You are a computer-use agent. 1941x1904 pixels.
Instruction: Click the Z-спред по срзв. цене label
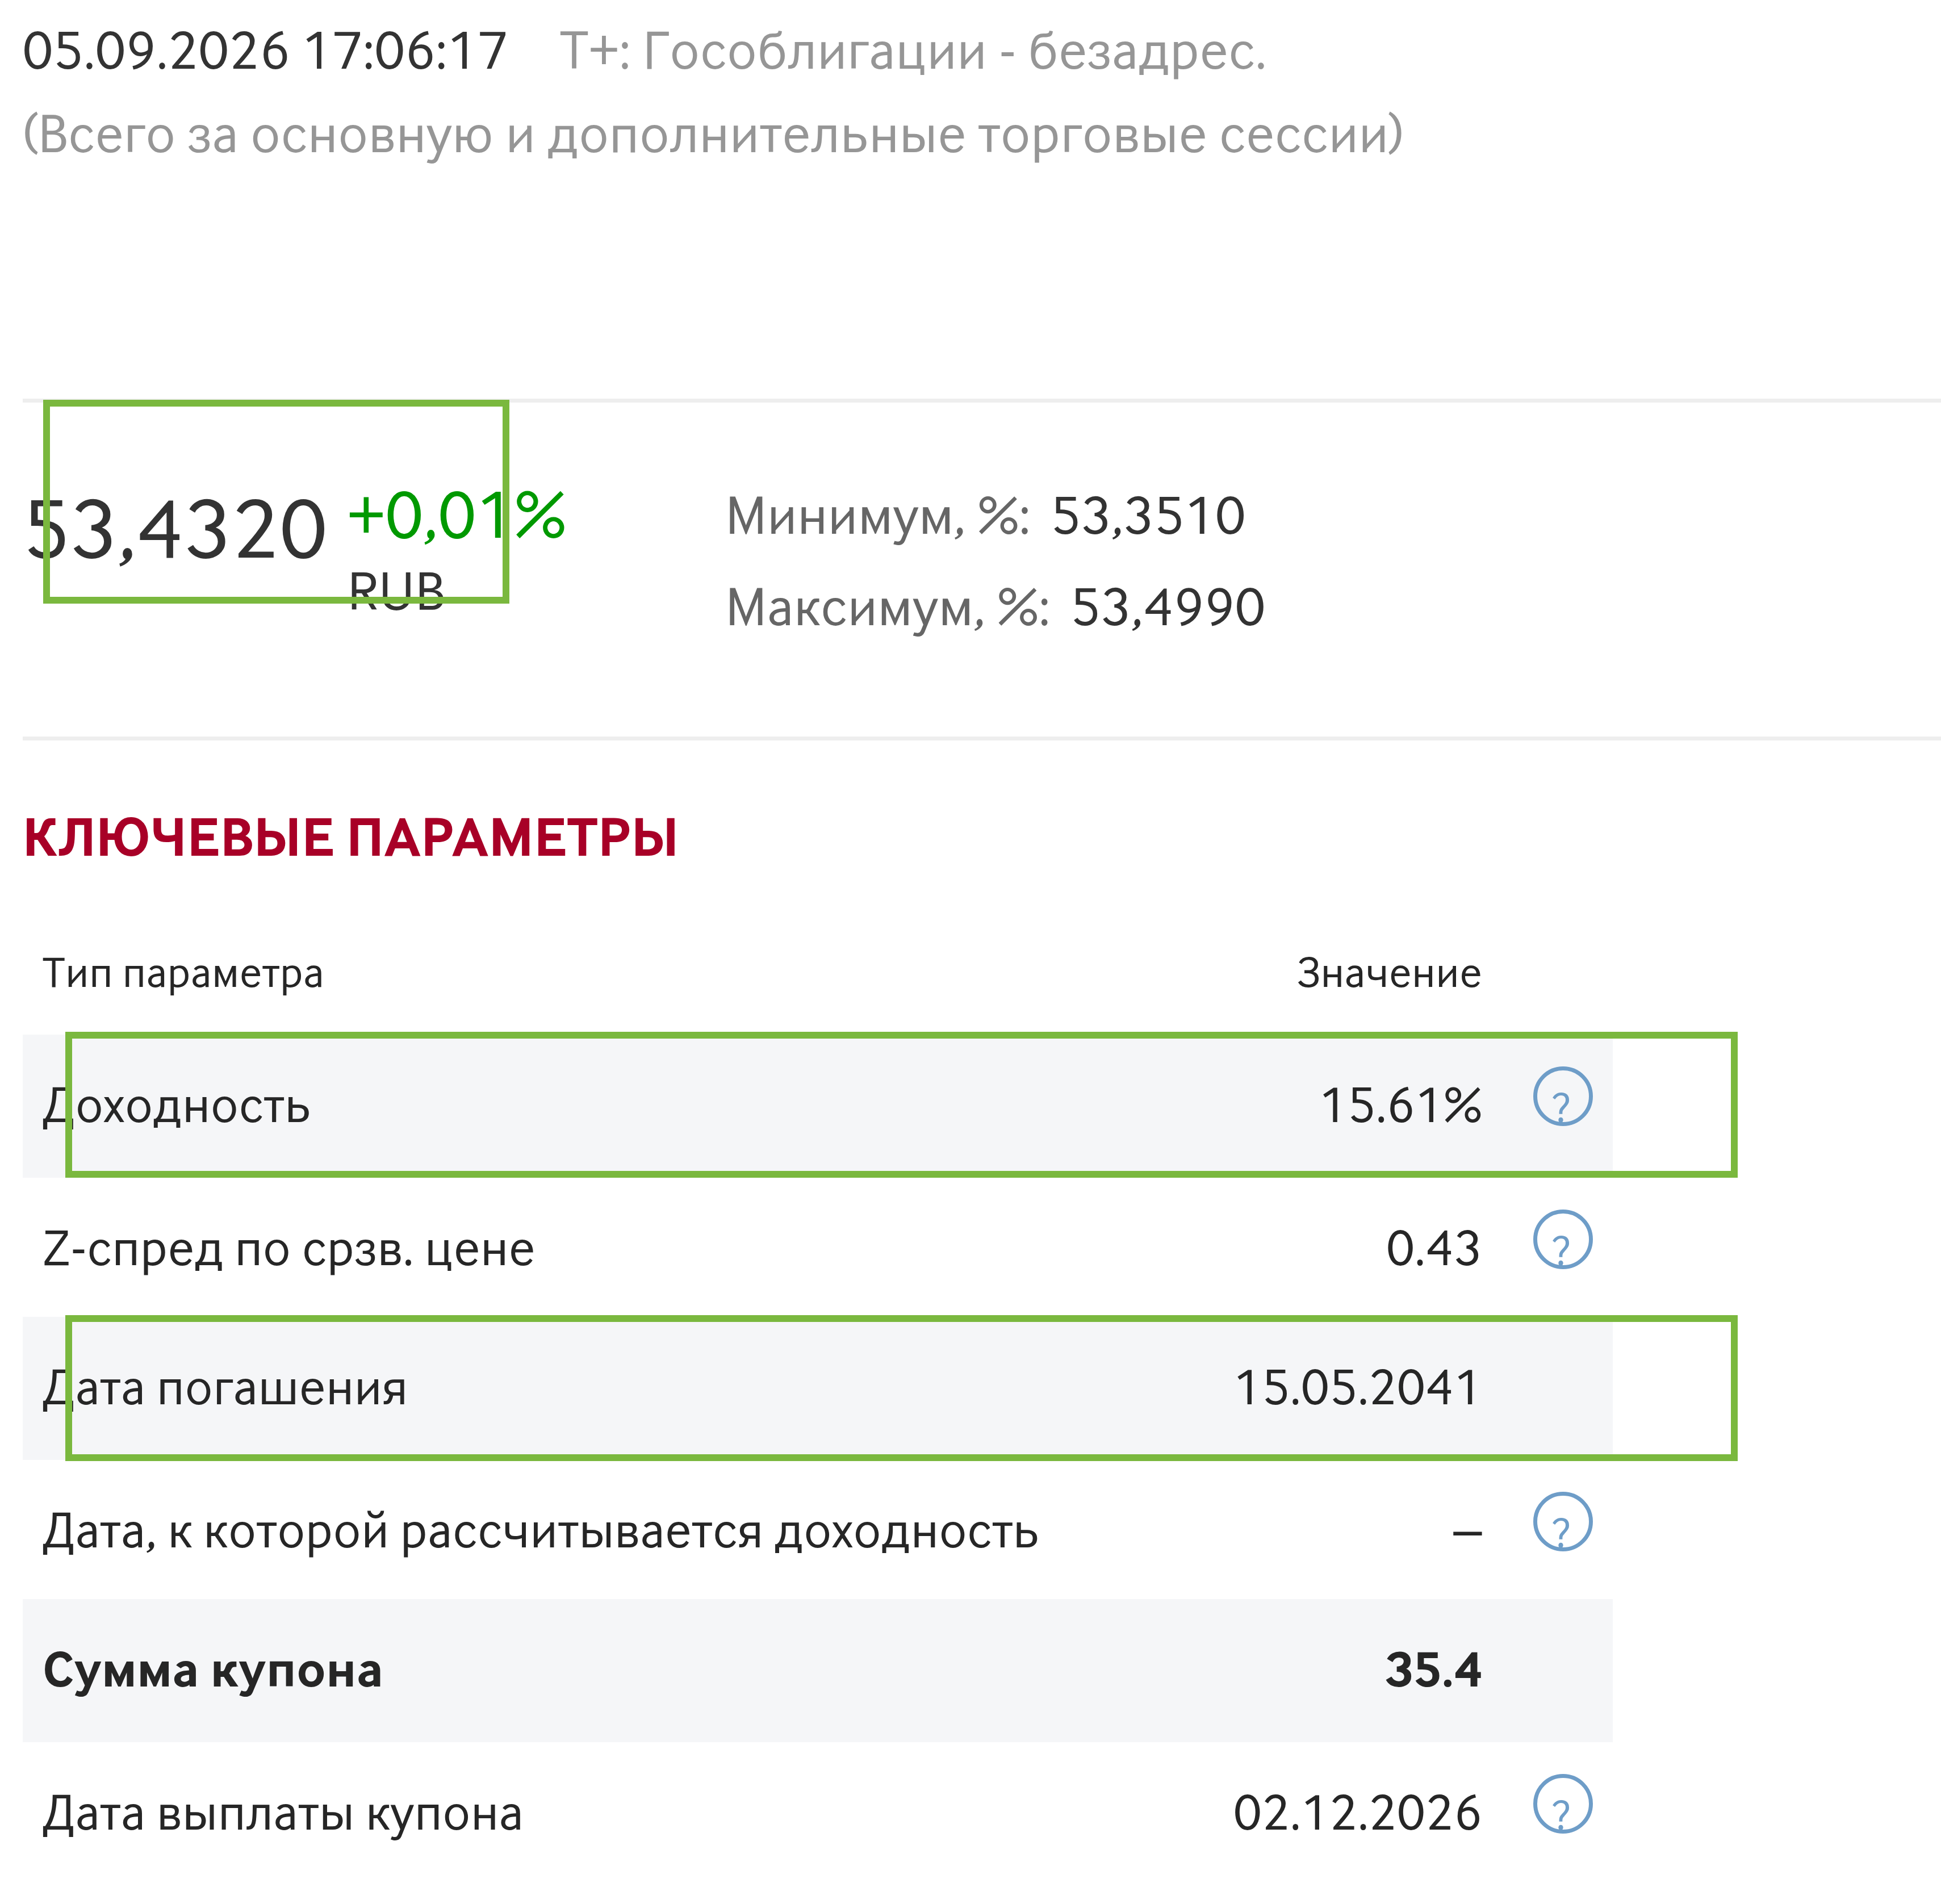point(288,1249)
